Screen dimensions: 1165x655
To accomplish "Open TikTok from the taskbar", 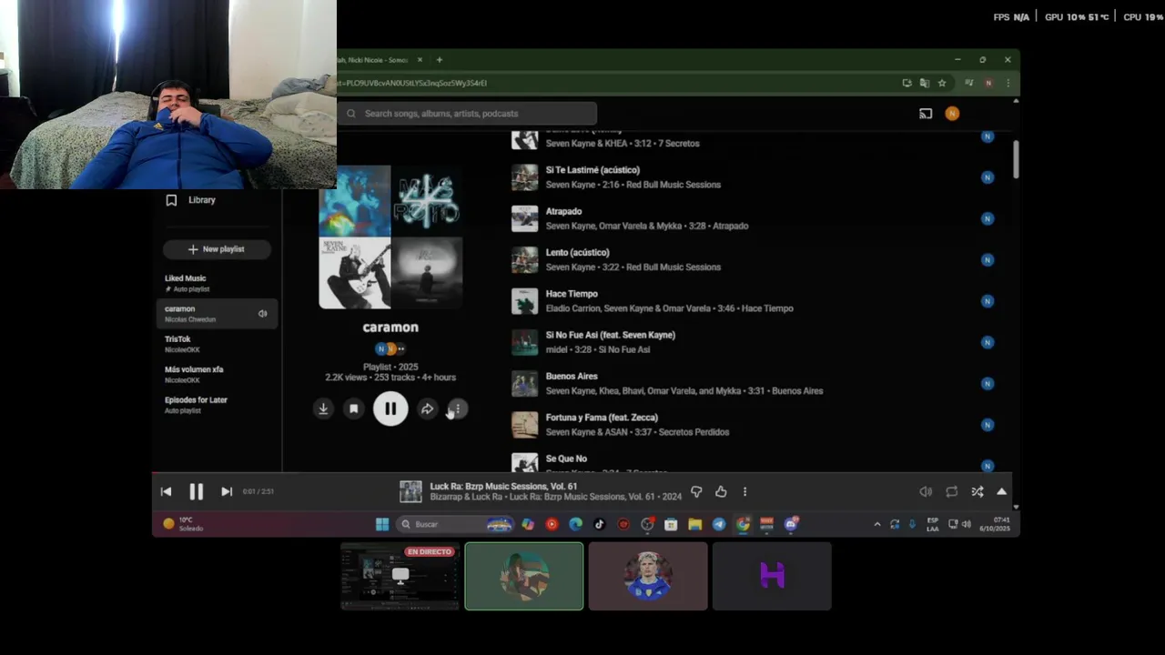I will 599,524.
